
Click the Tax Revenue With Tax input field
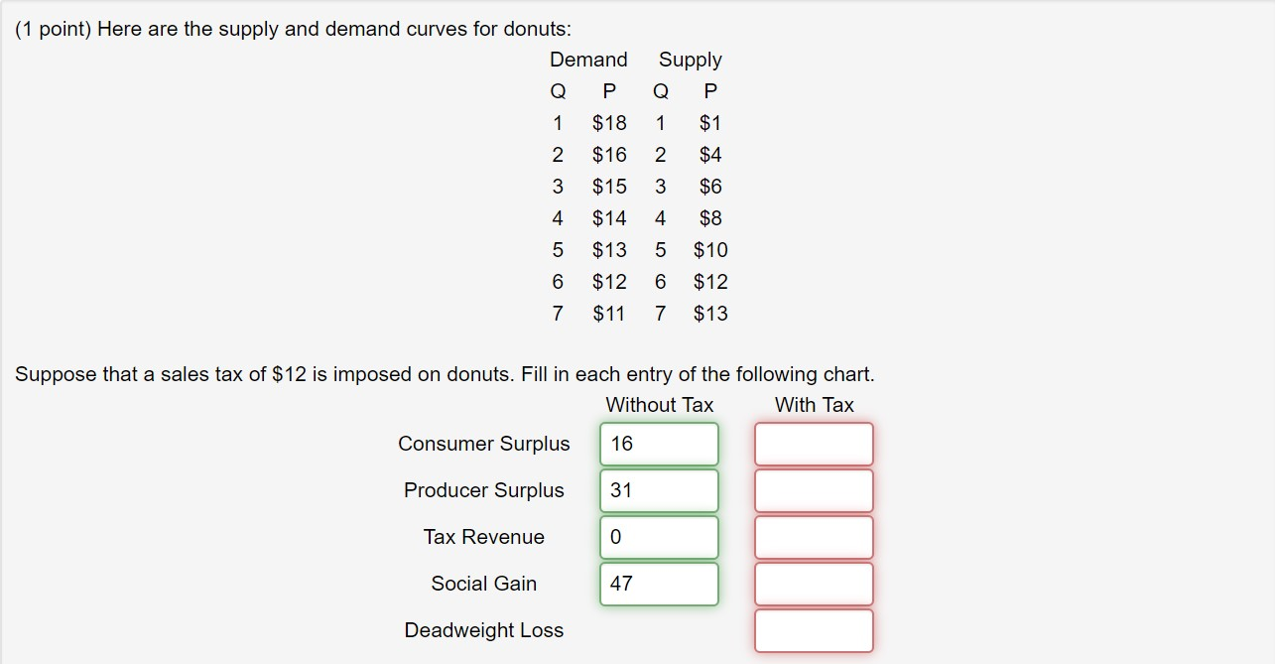[x=812, y=536]
